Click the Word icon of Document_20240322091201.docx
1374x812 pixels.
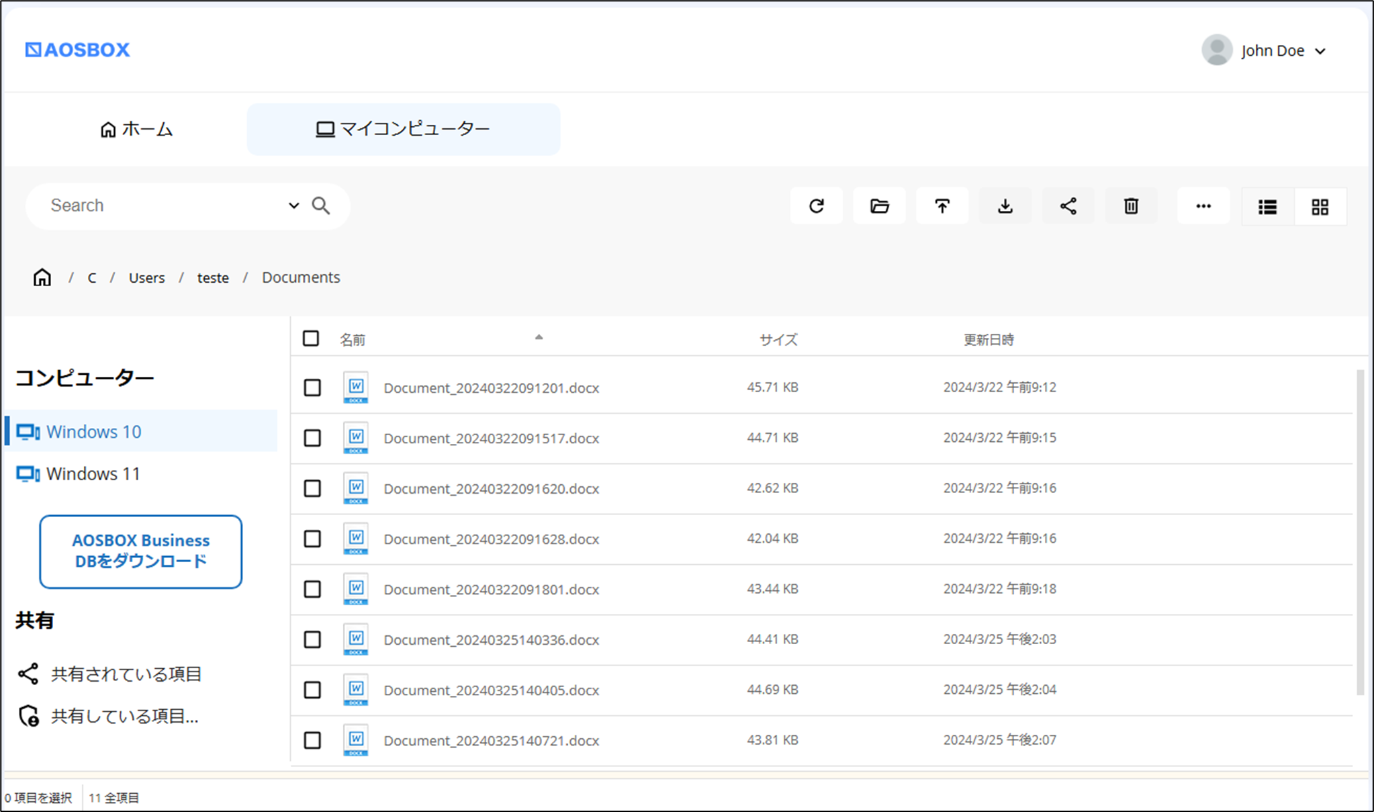pos(356,388)
